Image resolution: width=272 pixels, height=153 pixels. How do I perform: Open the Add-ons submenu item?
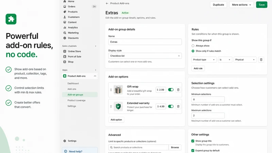point(72,89)
